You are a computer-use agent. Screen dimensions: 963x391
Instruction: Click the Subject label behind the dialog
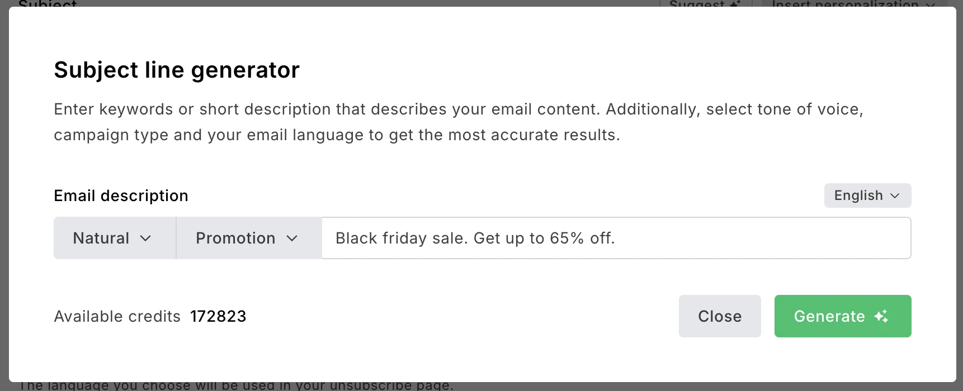pos(48,4)
